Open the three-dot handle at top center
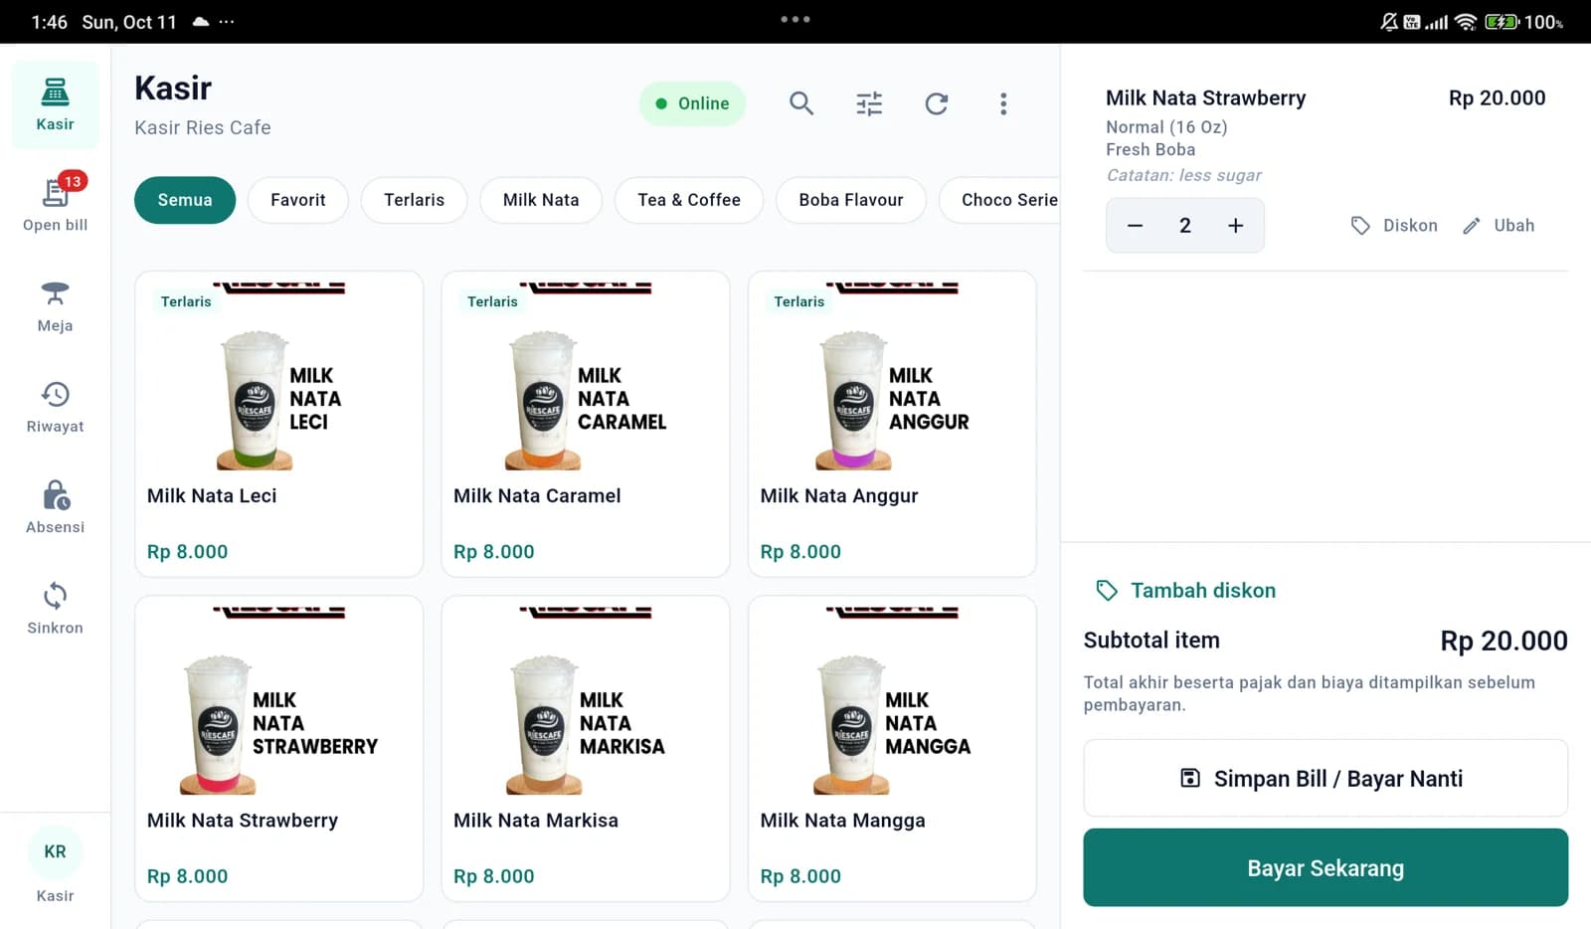 (x=795, y=19)
